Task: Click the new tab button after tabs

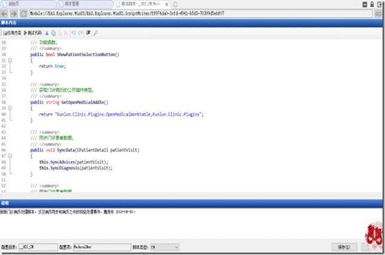Action: (175, 4)
